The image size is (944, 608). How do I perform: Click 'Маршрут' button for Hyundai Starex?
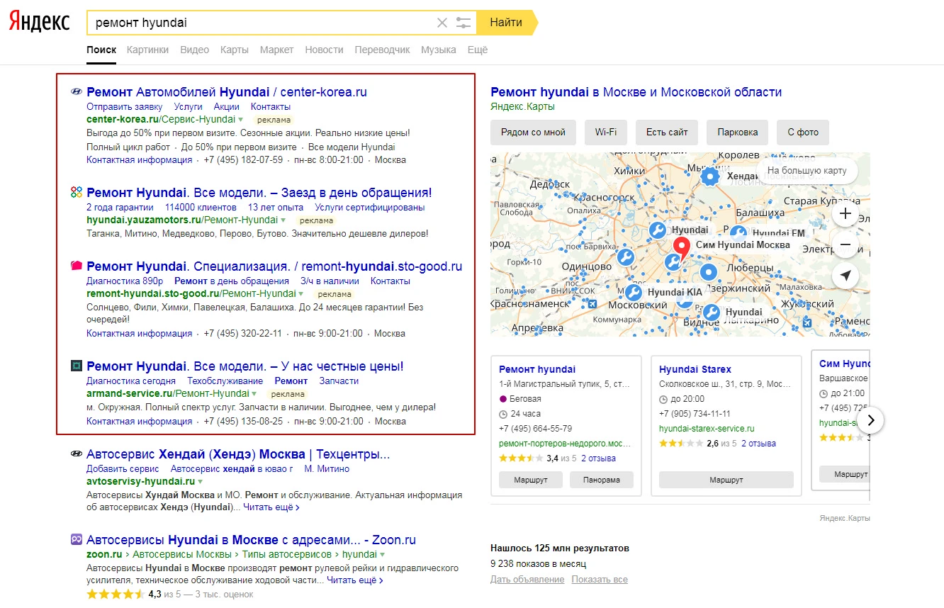click(x=726, y=480)
